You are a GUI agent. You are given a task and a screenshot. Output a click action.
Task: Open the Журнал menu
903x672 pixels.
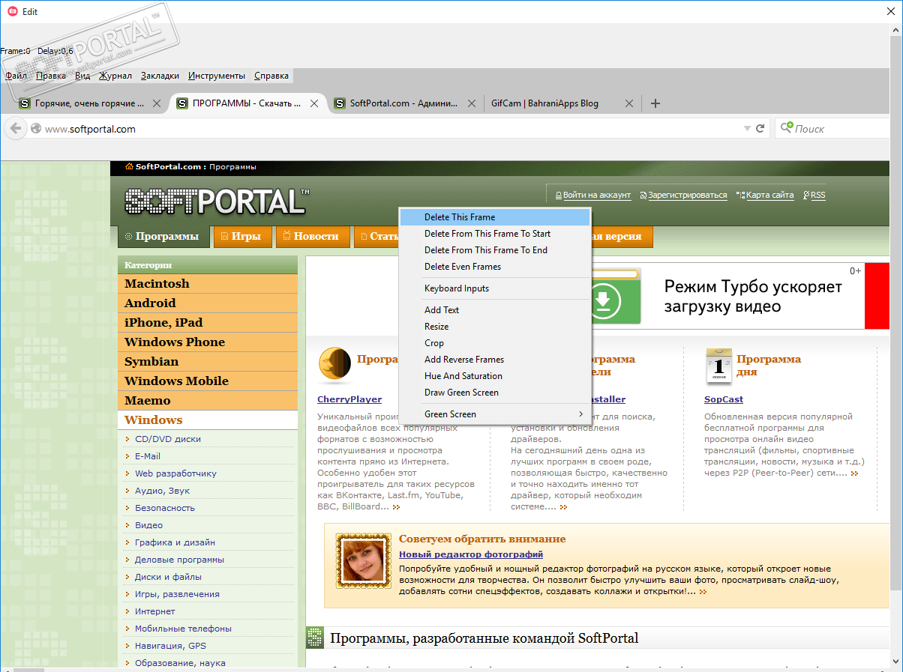(x=115, y=76)
